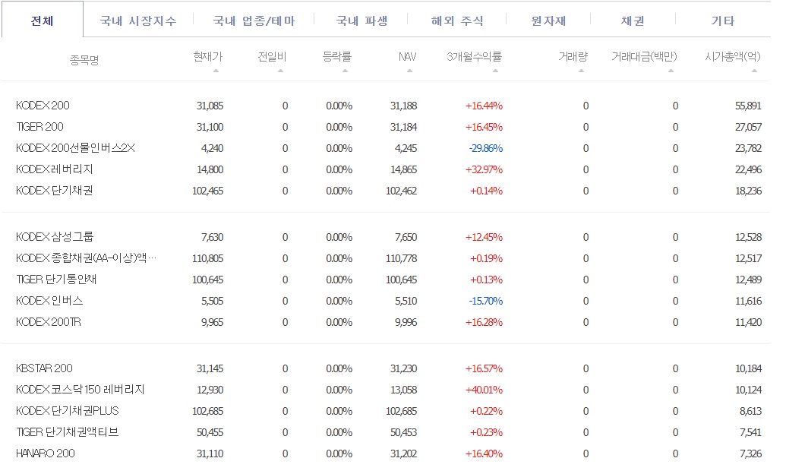Sort by 현재가 arrow icon
The image size is (786, 474).
coord(216,71)
